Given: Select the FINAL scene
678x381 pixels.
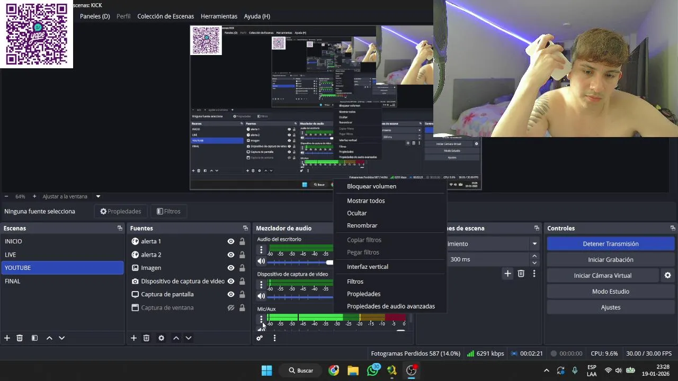Looking at the screenshot, I should tap(63, 281).
